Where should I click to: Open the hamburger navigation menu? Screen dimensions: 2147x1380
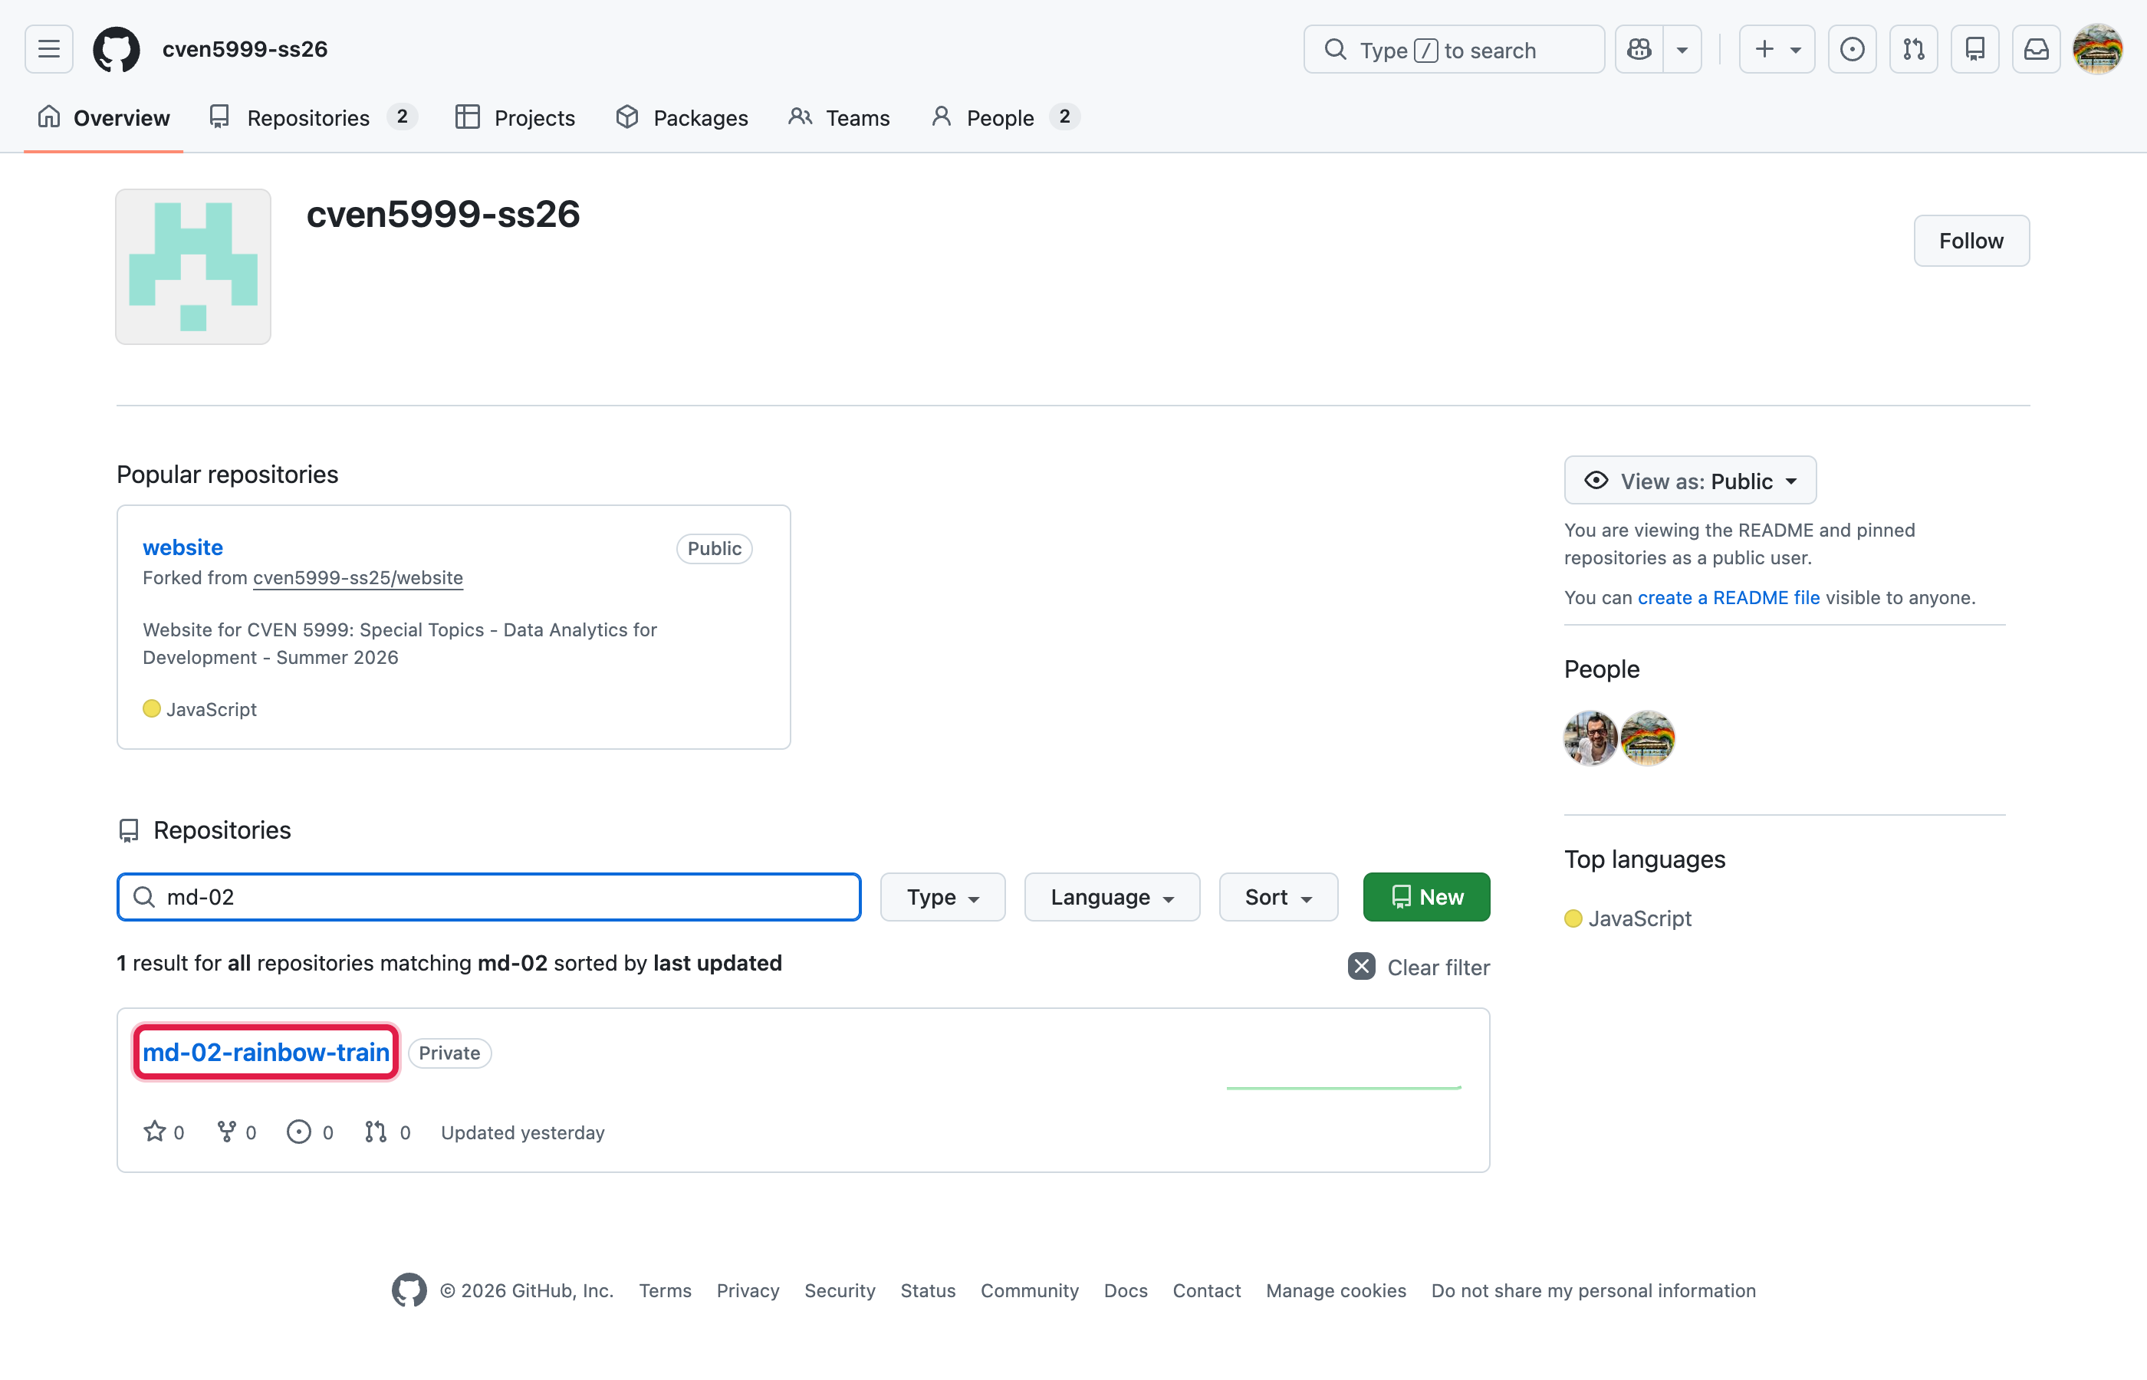[x=48, y=49]
